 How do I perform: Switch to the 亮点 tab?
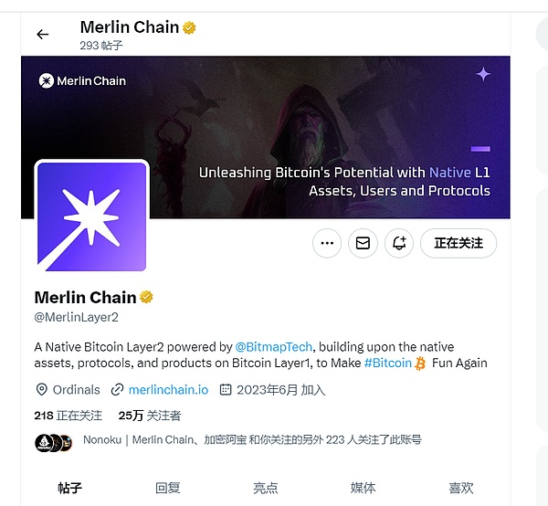[266, 488]
